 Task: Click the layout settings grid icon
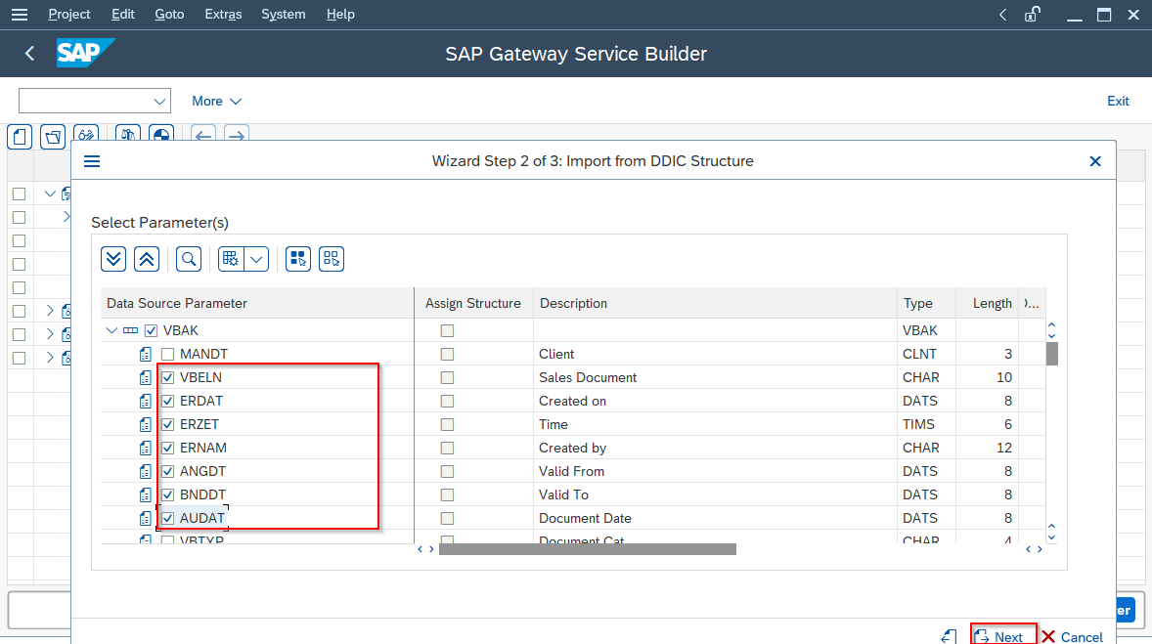(x=231, y=259)
